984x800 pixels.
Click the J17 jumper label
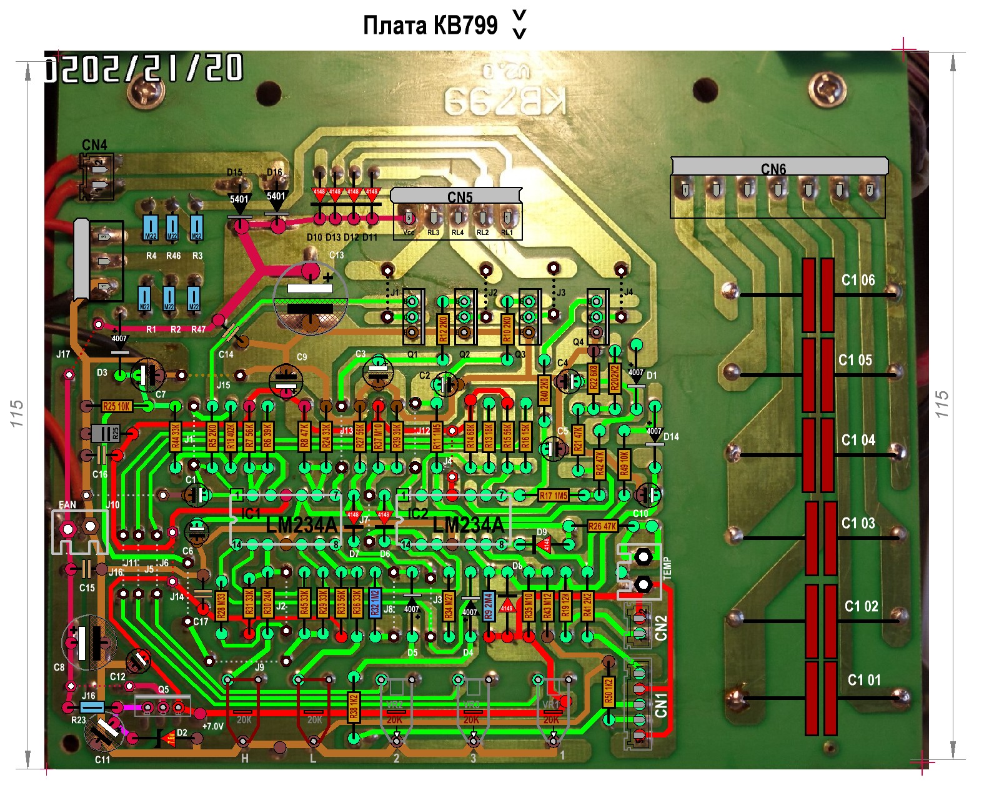(x=63, y=354)
